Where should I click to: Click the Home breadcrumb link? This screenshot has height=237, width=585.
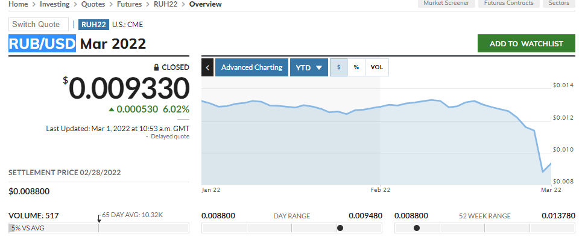tap(18, 4)
